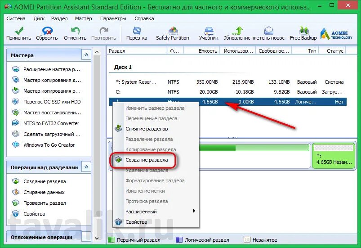Image resolution: width=361 pixels, height=248 pixels.
Task: Launch Мастер восстановления wizard
Action: 46,113
